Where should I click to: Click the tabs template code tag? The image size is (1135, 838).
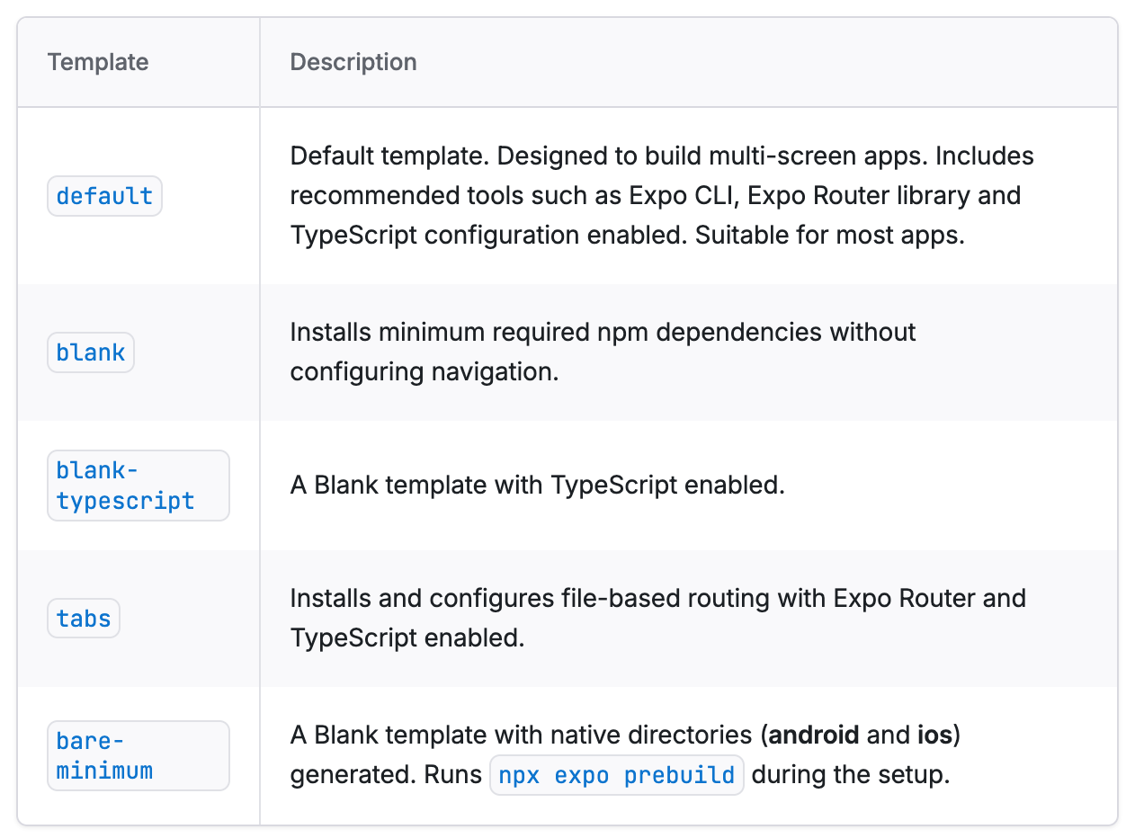tap(84, 619)
